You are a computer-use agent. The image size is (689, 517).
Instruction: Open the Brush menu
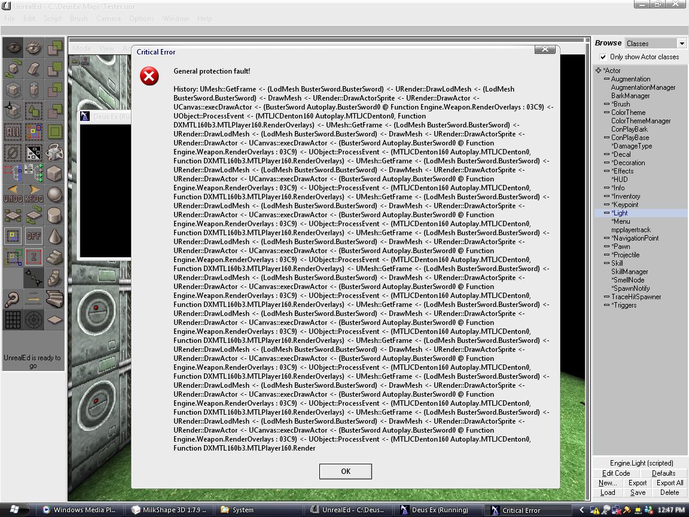79,19
